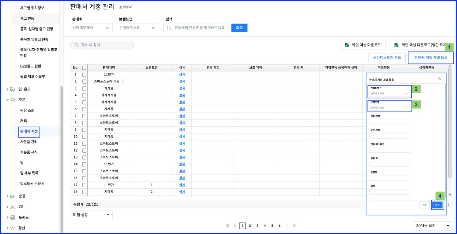Focus the 상점명 field in the dialog
457x234 pixels.
tap(389, 178)
